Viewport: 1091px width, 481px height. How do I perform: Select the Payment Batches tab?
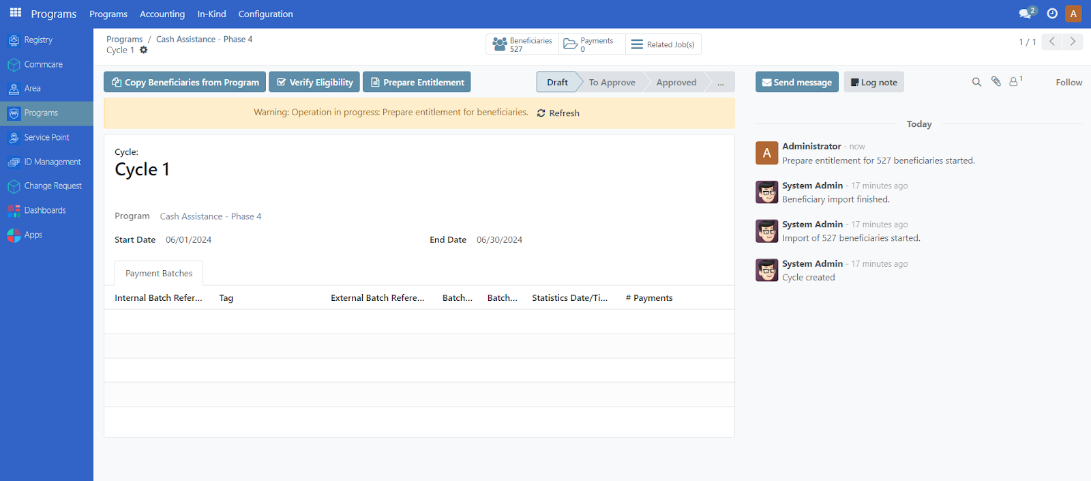[x=159, y=274]
